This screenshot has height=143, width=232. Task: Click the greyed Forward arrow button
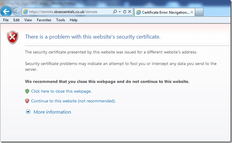(x=17, y=11)
